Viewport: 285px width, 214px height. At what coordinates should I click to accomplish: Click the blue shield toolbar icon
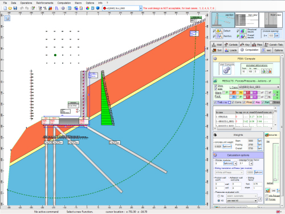click(98, 8)
